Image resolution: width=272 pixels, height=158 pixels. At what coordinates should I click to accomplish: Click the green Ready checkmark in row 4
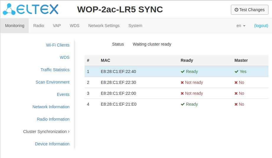(183, 104)
